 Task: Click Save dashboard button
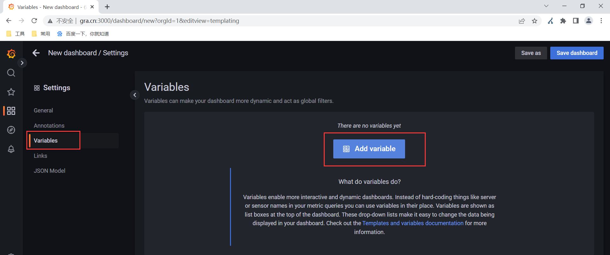click(x=577, y=53)
